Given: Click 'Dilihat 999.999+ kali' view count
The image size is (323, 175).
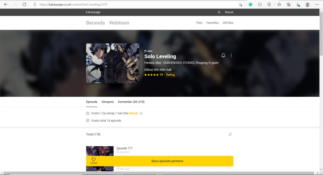Looking at the screenshot, I should (x=158, y=70).
